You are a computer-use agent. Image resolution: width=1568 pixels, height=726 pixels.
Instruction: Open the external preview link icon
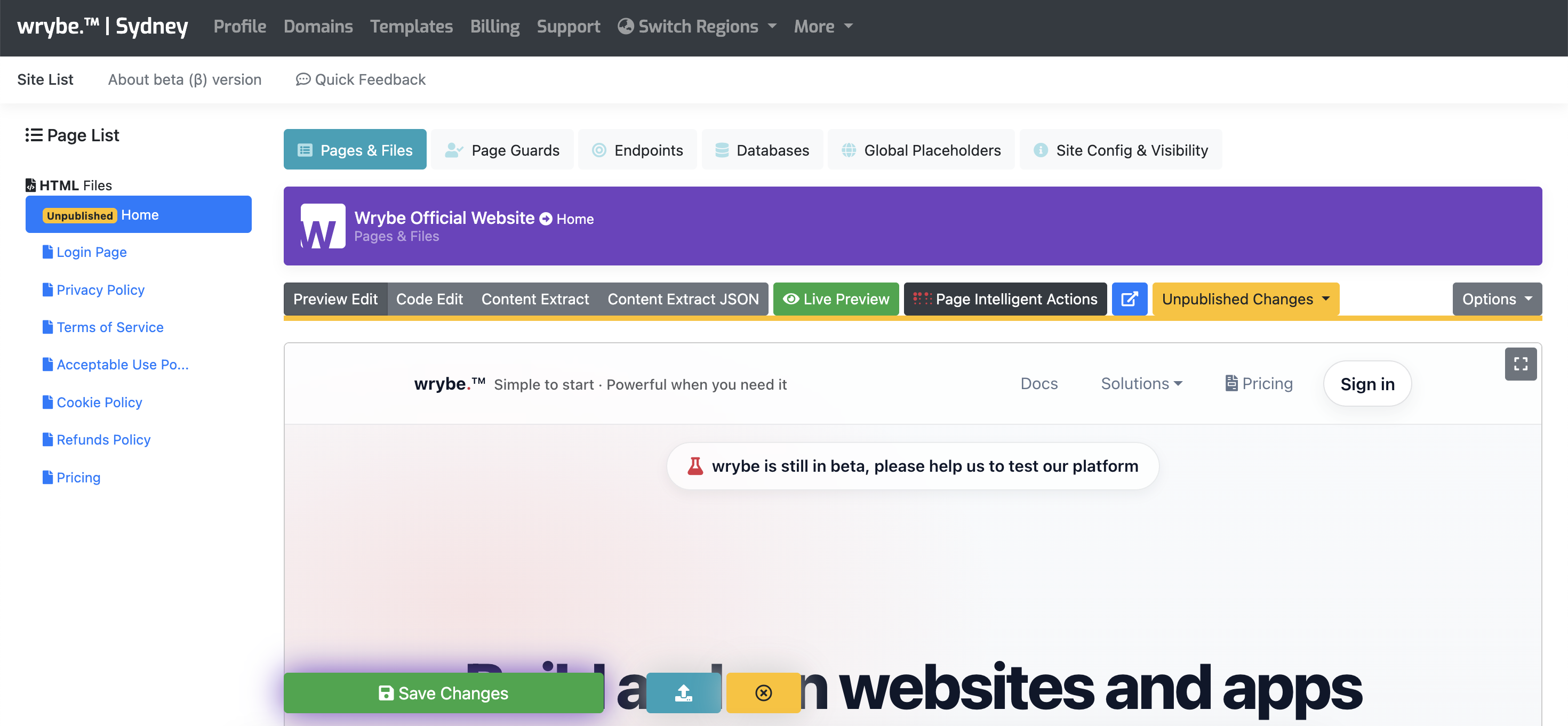click(1130, 299)
